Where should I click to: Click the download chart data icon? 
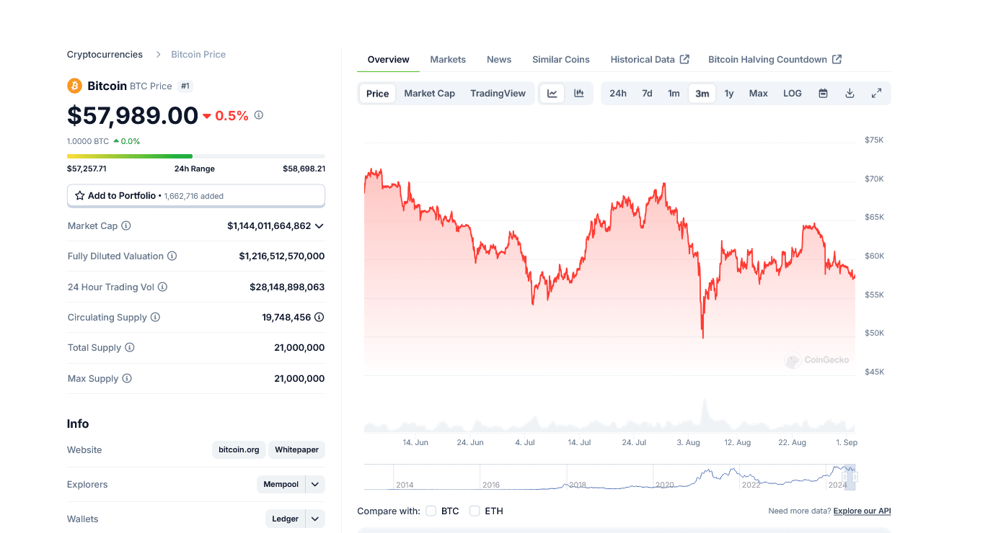(x=850, y=94)
